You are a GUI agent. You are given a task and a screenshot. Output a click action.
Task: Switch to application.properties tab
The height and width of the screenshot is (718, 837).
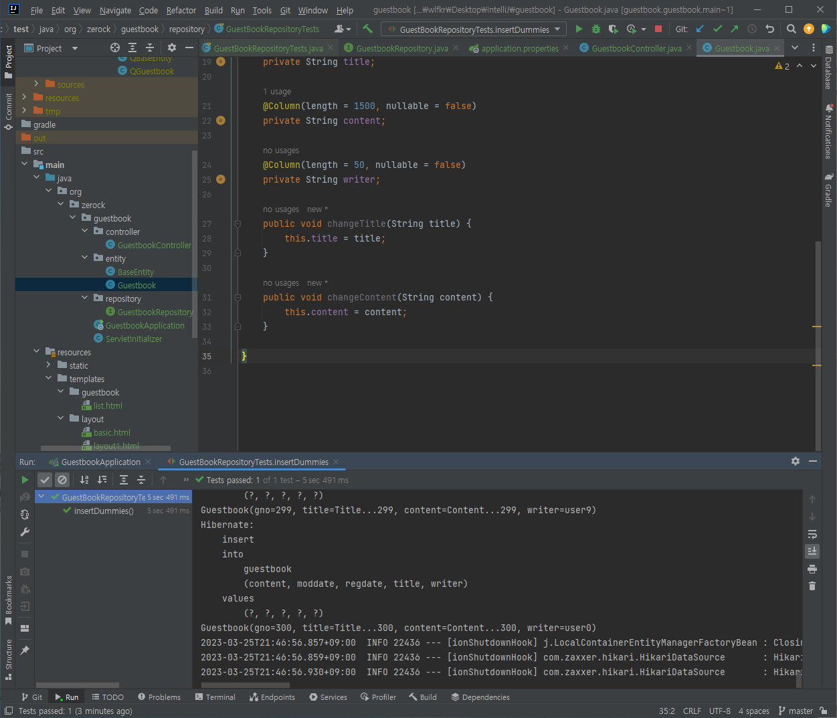519,48
